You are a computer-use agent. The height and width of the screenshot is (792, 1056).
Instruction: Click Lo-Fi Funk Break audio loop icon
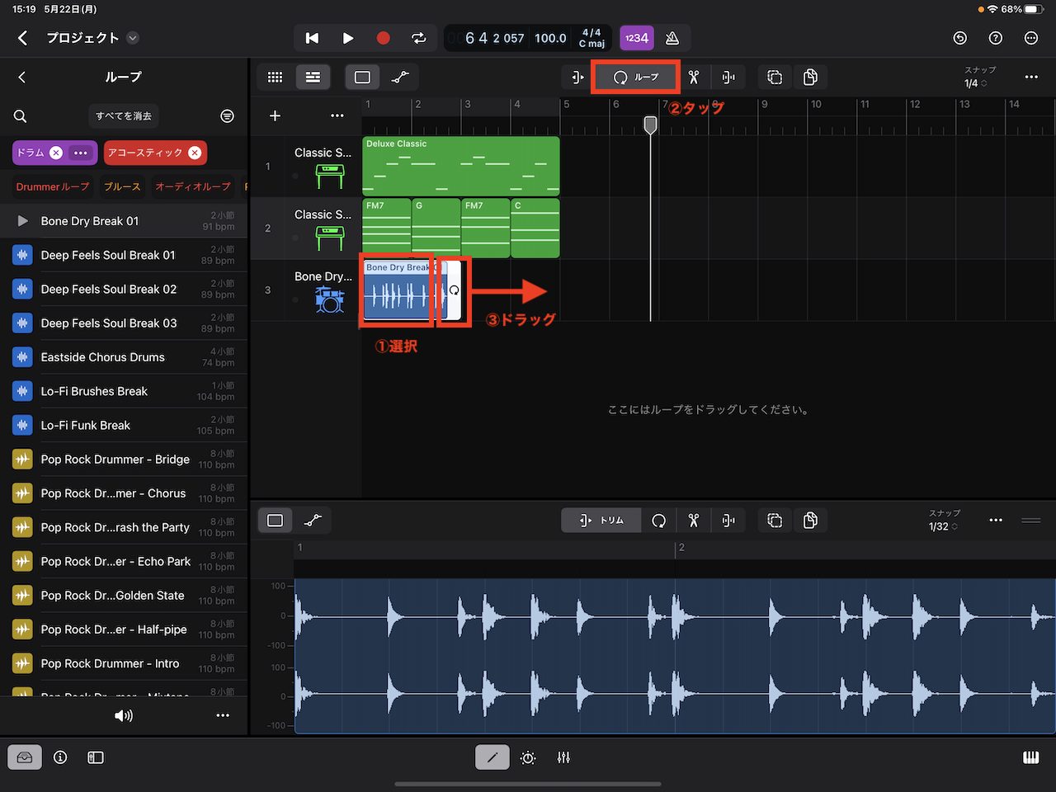[x=22, y=426]
